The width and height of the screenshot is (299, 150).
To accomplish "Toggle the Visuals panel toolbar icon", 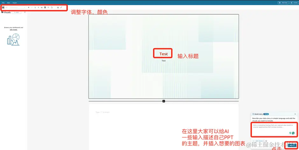I will pyautogui.click(x=3, y=7).
